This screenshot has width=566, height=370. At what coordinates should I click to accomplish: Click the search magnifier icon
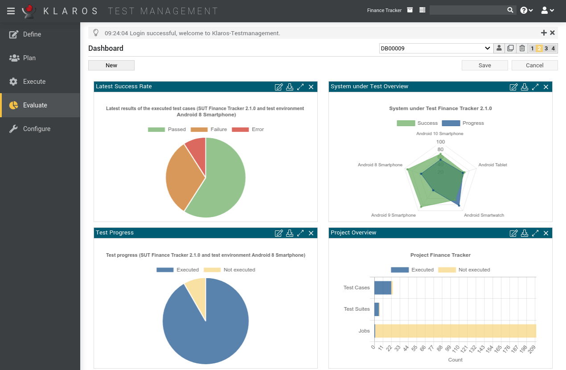[510, 10]
